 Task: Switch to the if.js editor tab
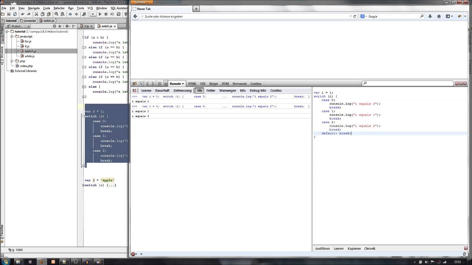click(x=86, y=26)
